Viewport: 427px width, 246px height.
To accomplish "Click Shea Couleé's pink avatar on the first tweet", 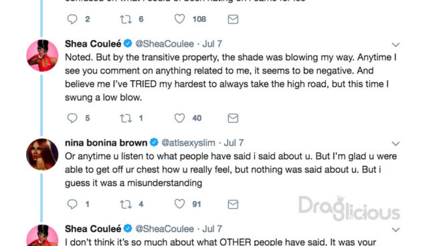I will (x=42, y=55).
